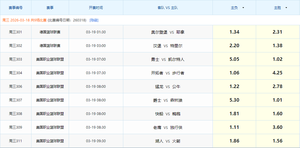Screen dimensions: 300x148
Task: Click match number 周三301
Action: [x=16, y=32]
